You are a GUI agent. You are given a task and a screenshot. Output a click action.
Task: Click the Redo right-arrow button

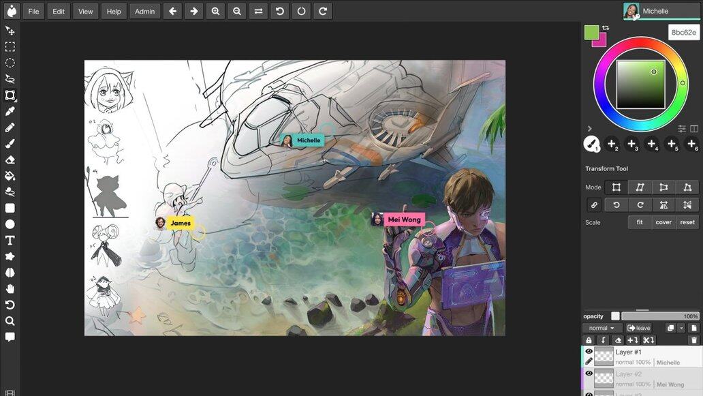(x=194, y=11)
